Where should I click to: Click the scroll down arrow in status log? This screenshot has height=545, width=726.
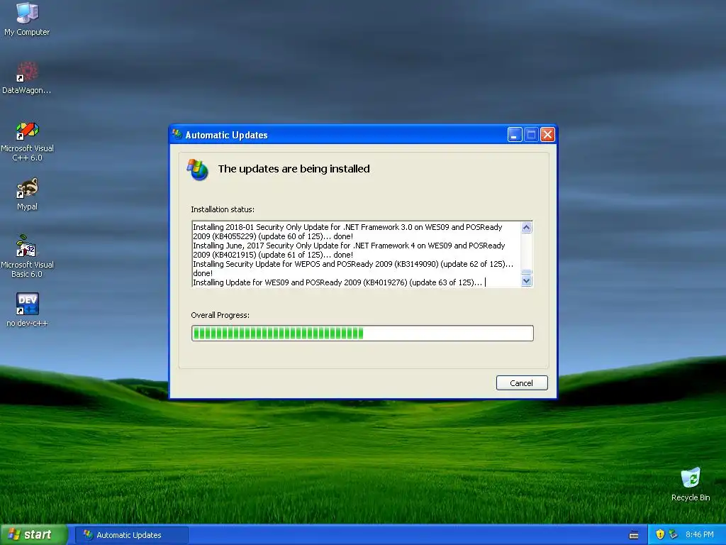point(527,281)
